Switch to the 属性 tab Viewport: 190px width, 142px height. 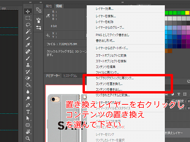[49, 6]
